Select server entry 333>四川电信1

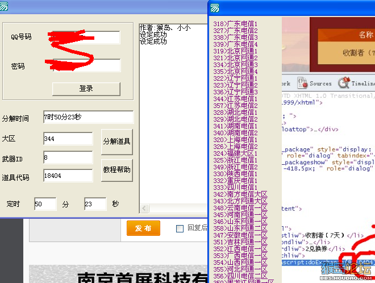pos(235,188)
